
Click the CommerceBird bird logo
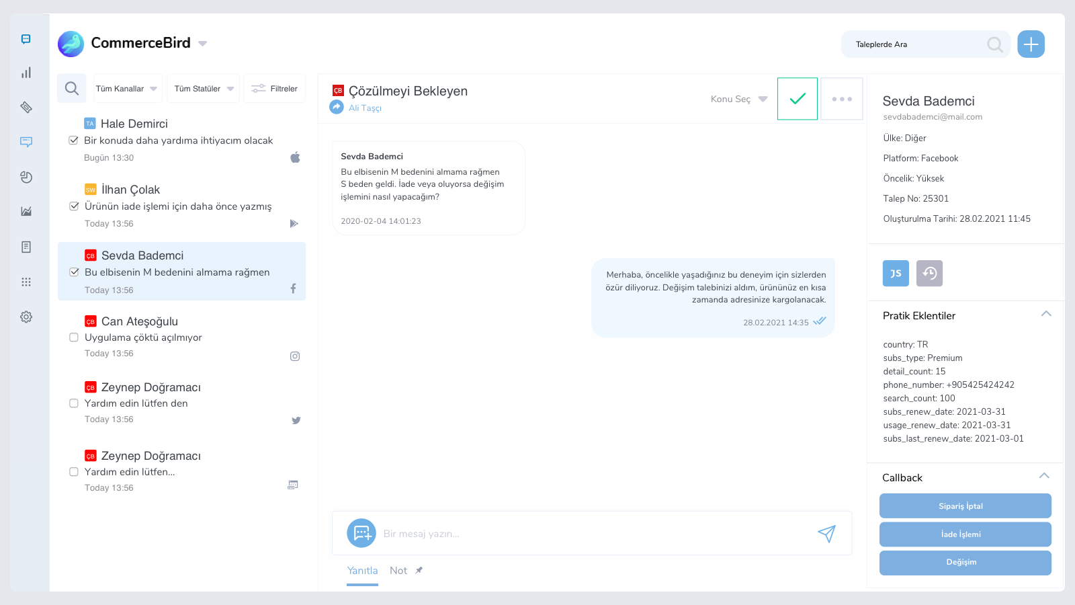[71, 44]
